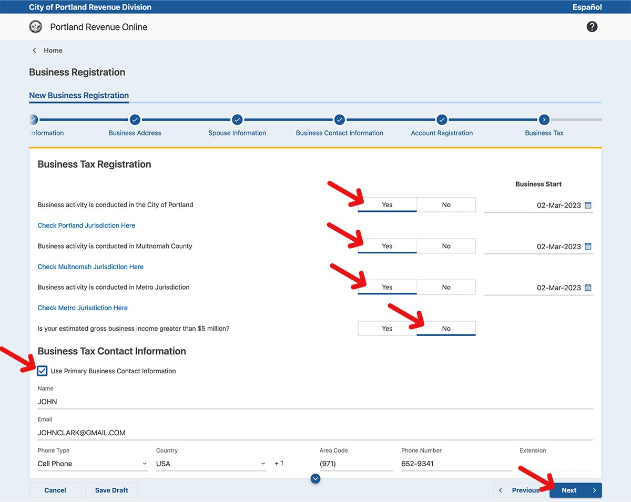
Task: Open the Country dropdown
Action: [x=210, y=464]
